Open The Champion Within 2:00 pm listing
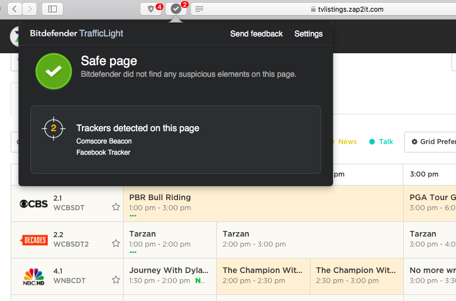Image resolution: width=456 pixels, height=301 pixels. 263,276
